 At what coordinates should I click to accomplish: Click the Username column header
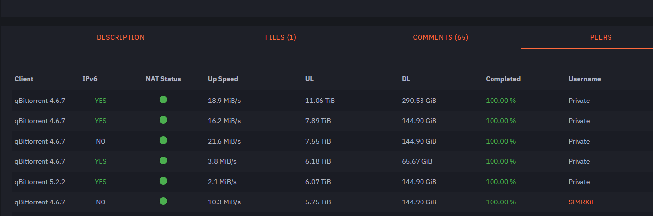tap(585, 79)
